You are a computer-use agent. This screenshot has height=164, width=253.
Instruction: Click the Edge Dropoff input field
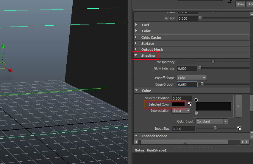[x=187, y=84]
